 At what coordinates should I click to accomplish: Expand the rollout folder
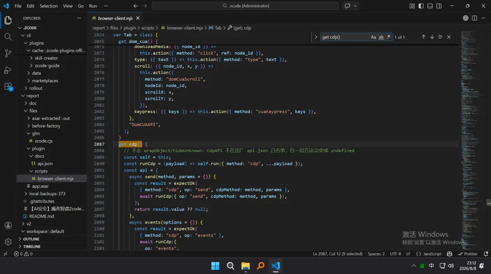(x=25, y=88)
